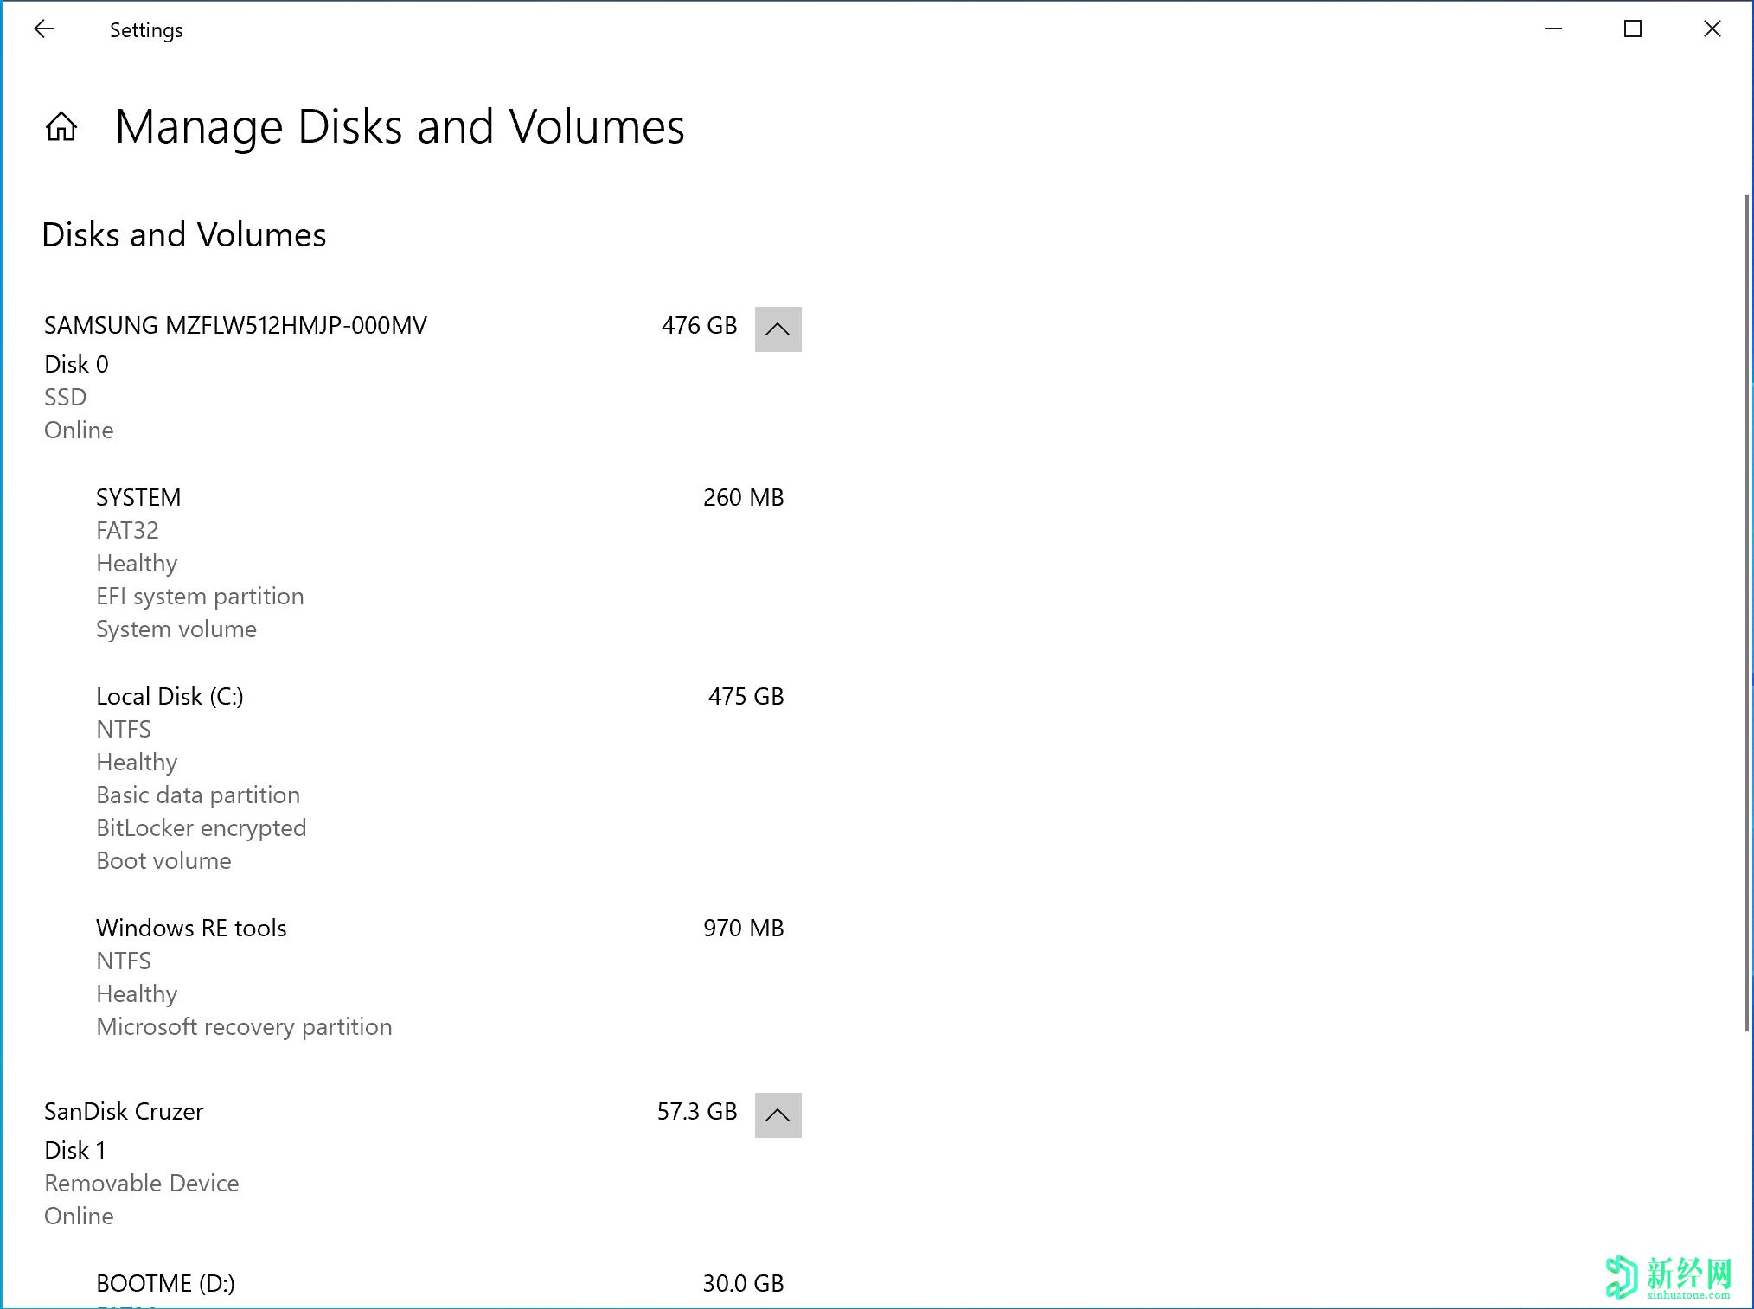1754x1309 pixels.
Task: Go to Settings home icon
Action: [x=61, y=127]
